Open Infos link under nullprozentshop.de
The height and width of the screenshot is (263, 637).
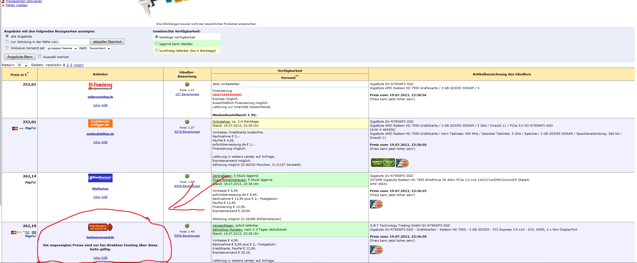pyautogui.click(x=97, y=105)
